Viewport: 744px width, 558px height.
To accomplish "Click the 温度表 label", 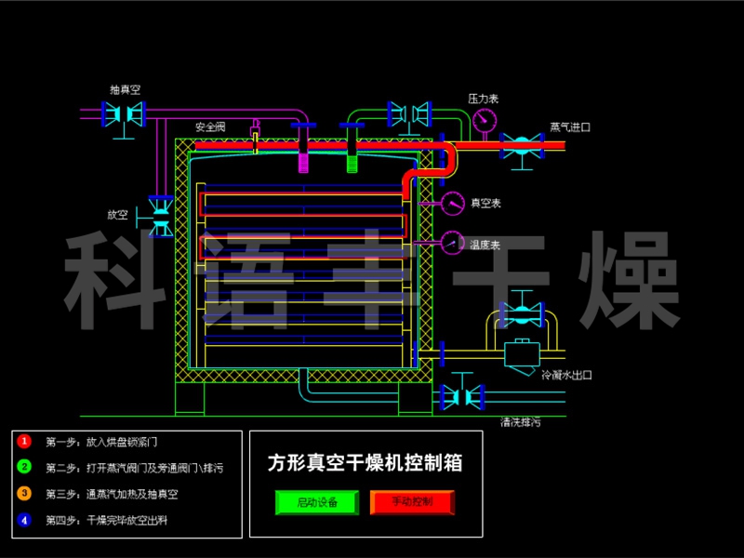I will [x=485, y=245].
